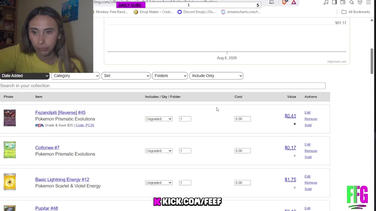Remove the Cottonee card from collection
The width and height of the screenshot is (376, 211).
coord(311,151)
